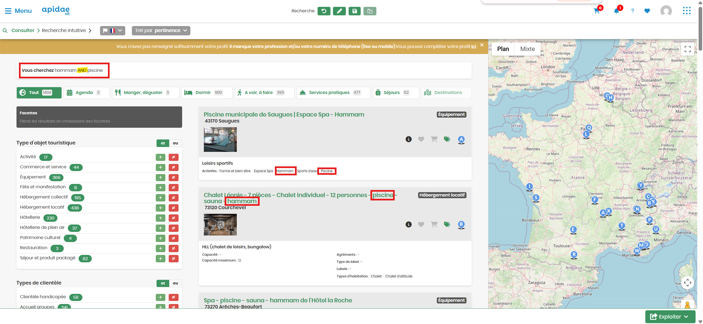Set Type d'objet touristique to 'ou'
The height and width of the screenshot is (324, 703).
point(176,143)
